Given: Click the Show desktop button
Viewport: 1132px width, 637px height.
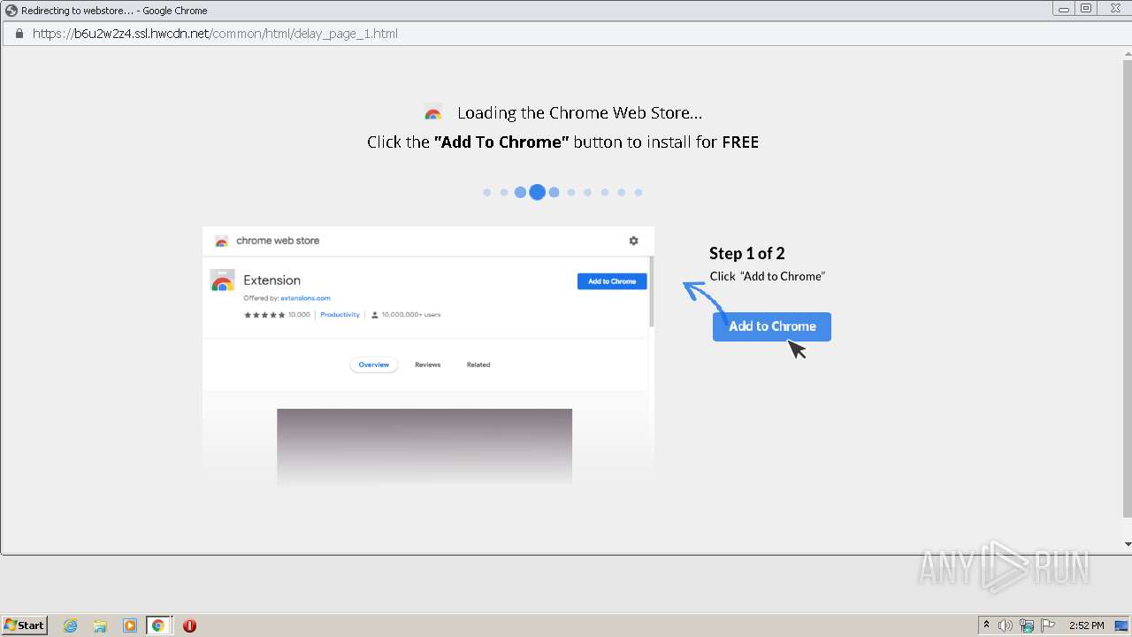Looking at the screenshot, I should [x=1121, y=625].
